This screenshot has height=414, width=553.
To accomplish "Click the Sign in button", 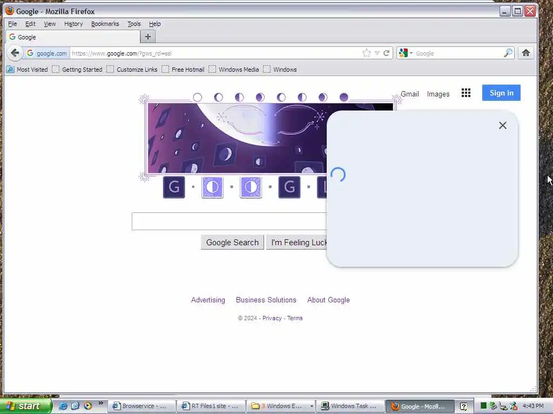I will point(501,93).
